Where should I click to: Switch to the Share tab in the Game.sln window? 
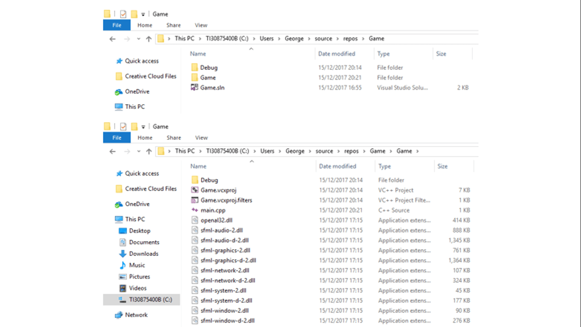coord(174,25)
